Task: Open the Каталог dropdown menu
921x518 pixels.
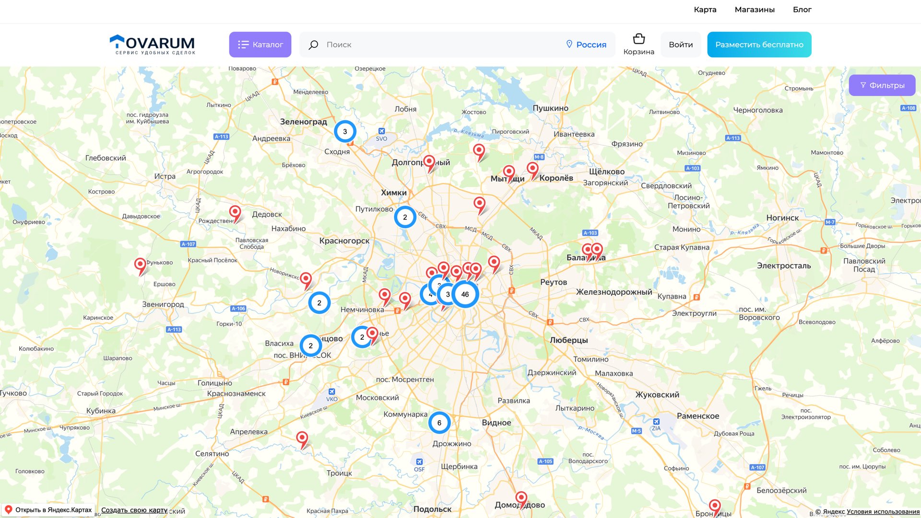Action: (x=260, y=45)
